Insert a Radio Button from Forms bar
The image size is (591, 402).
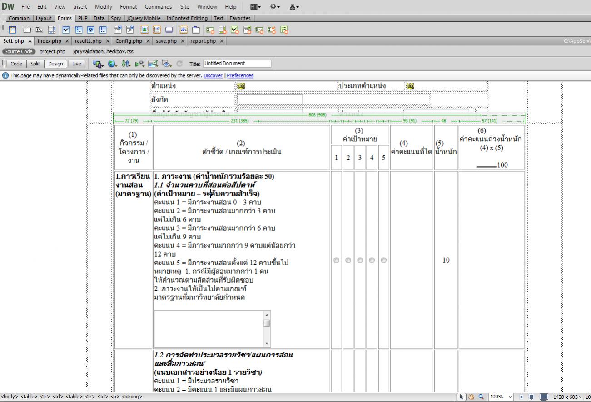pos(90,30)
